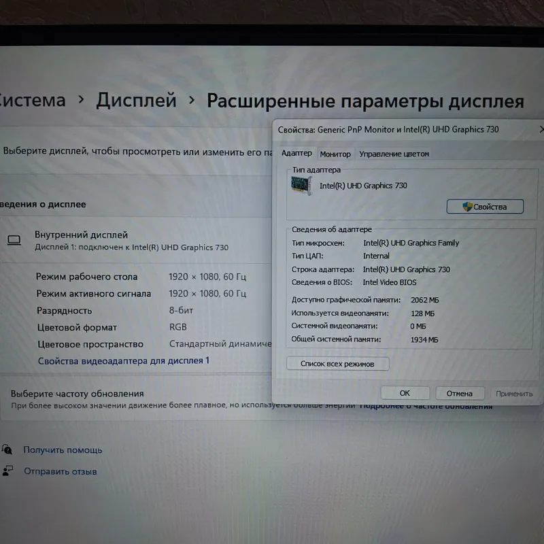Open Свойства видеоадаптера для дисплея 1 link

pyautogui.click(x=124, y=361)
